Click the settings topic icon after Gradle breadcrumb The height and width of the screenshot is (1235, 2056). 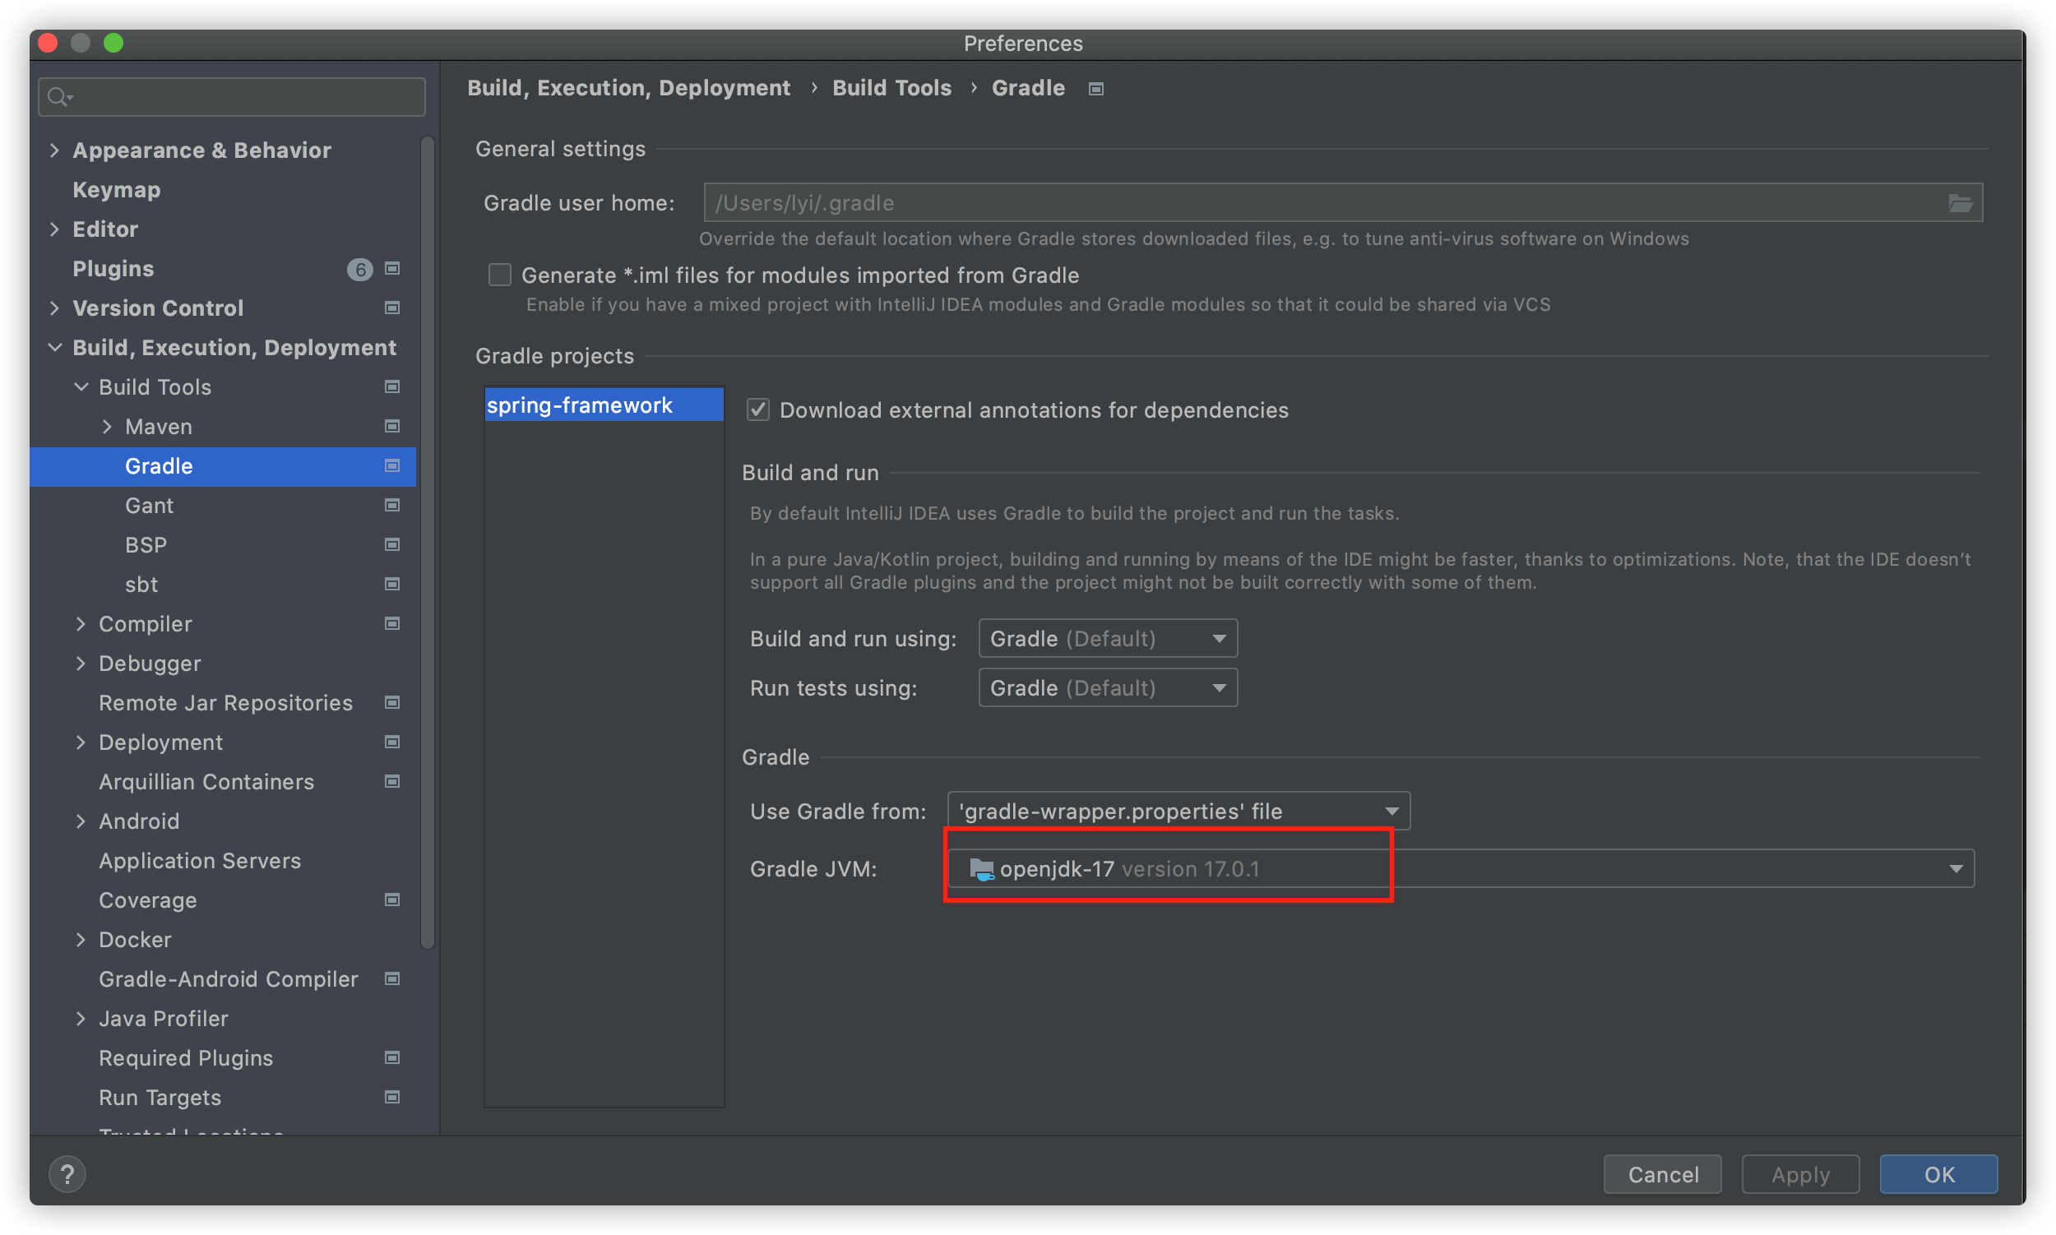[1095, 88]
